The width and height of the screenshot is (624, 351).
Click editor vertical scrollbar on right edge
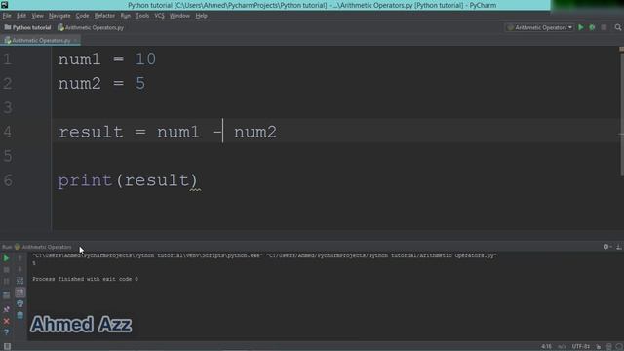click(x=622, y=113)
